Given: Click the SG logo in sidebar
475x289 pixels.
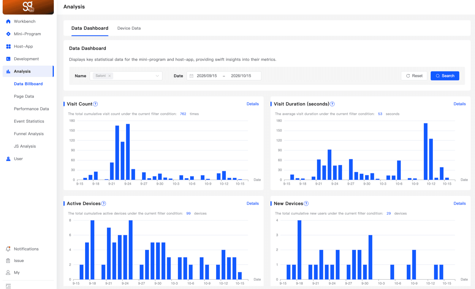Looking at the screenshot, I should click(x=28, y=7).
